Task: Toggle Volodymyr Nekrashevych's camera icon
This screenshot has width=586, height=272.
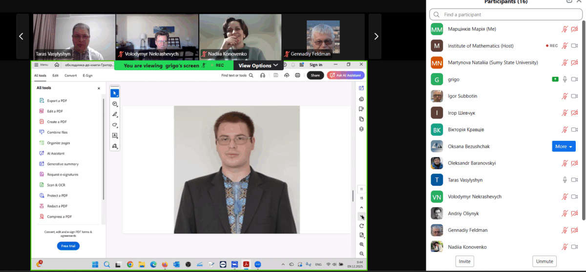Action: pos(574,197)
